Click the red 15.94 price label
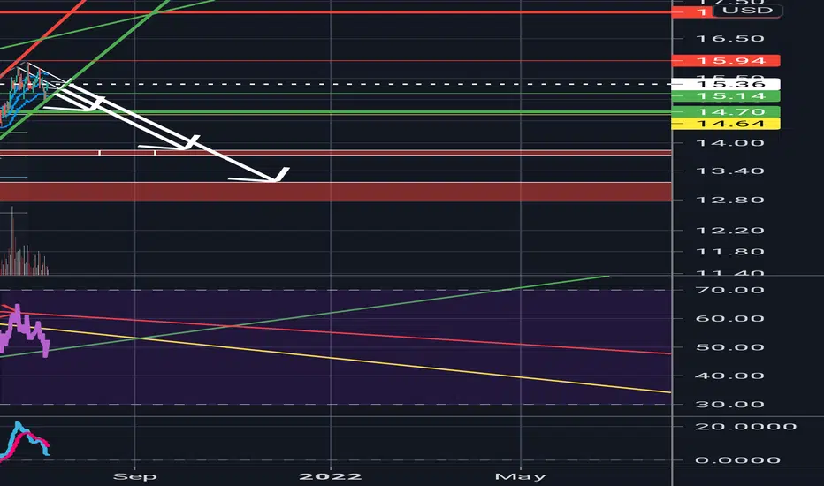The image size is (824, 486). click(x=726, y=60)
